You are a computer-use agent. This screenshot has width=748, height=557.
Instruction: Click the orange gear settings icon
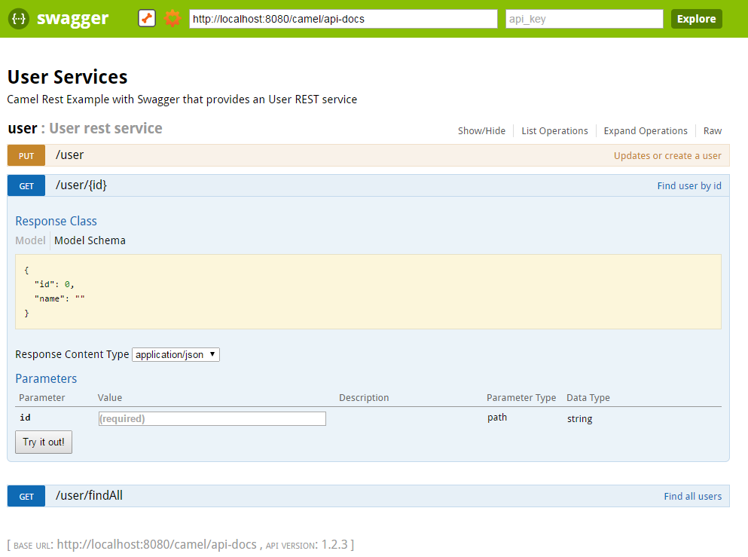[x=172, y=19]
